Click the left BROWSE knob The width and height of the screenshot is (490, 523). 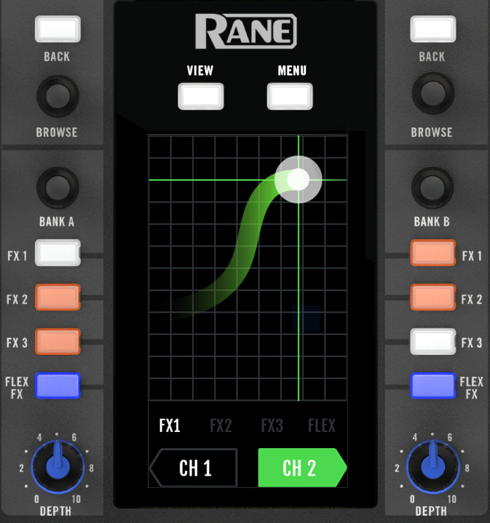58,95
